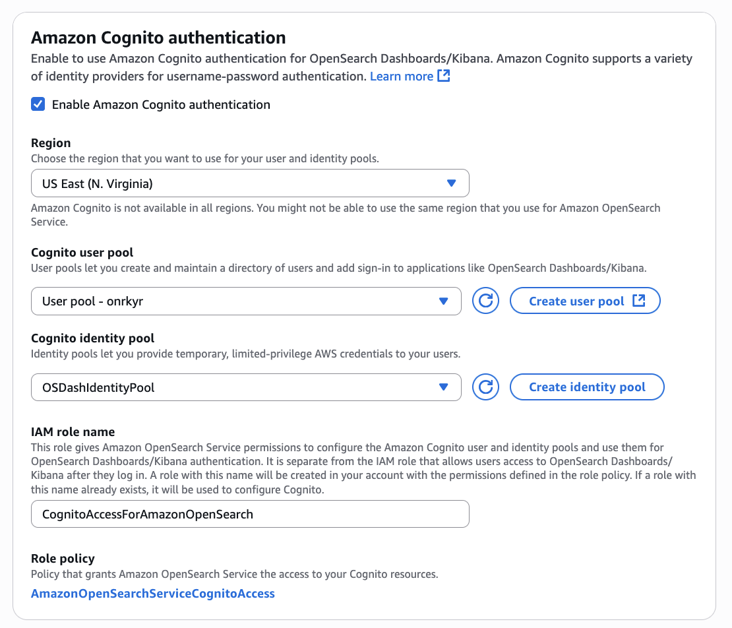Toggle Cognito authentication for OpenSearch Dashboards

pyautogui.click(x=38, y=104)
